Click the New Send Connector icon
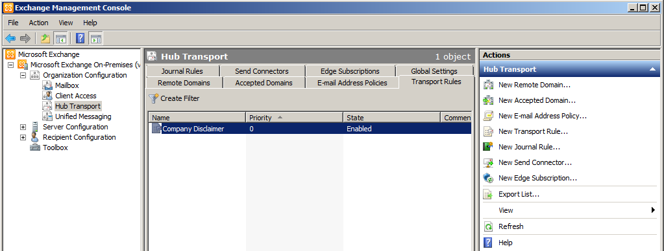664x251 pixels. point(488,162)
